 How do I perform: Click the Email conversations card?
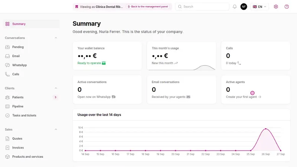182,89
